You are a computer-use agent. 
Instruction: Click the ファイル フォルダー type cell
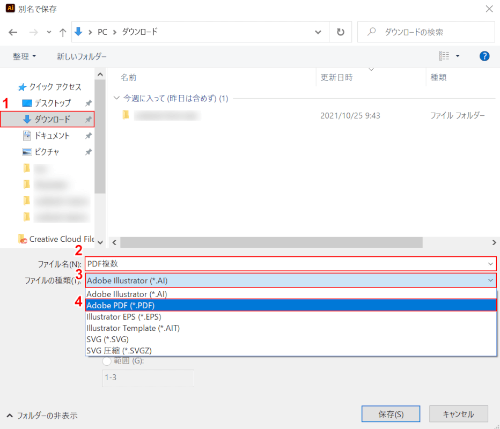(x=457, y=115)
